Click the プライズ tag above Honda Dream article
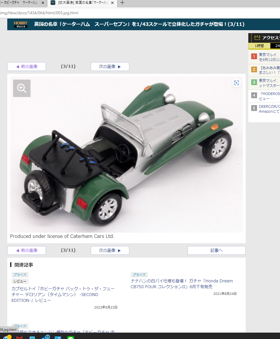The image size is (280, 339). [x=139, y=275]
